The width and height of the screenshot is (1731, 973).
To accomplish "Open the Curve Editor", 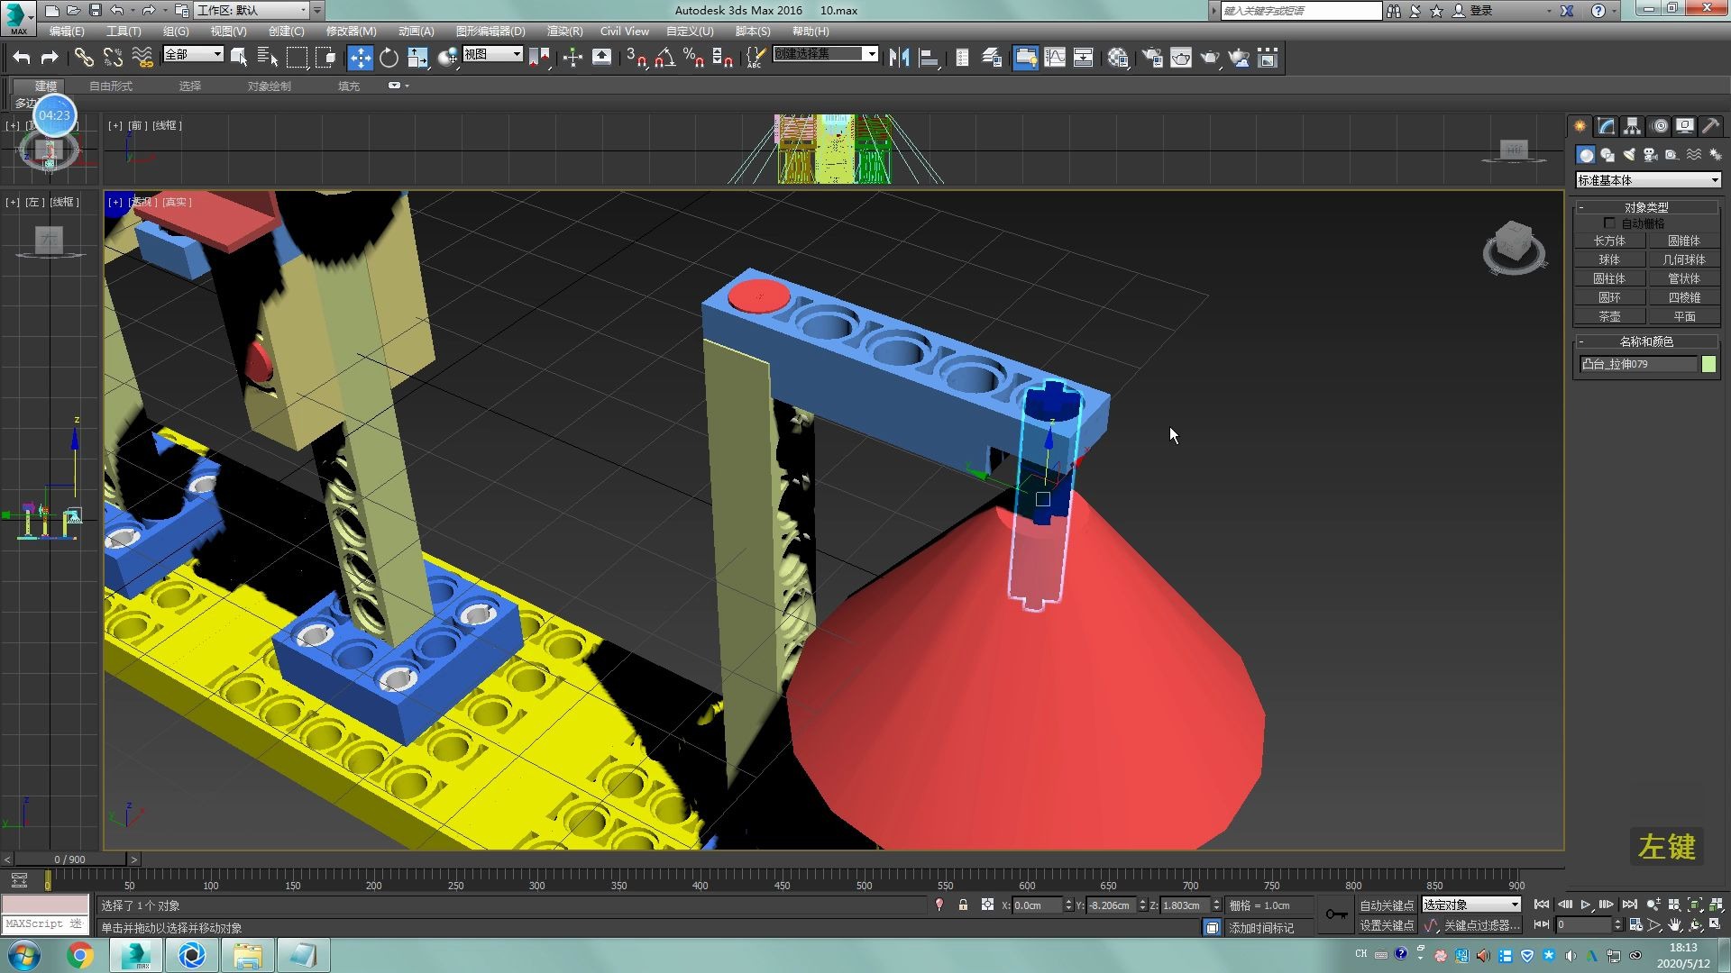I will tap(1054, 59).
